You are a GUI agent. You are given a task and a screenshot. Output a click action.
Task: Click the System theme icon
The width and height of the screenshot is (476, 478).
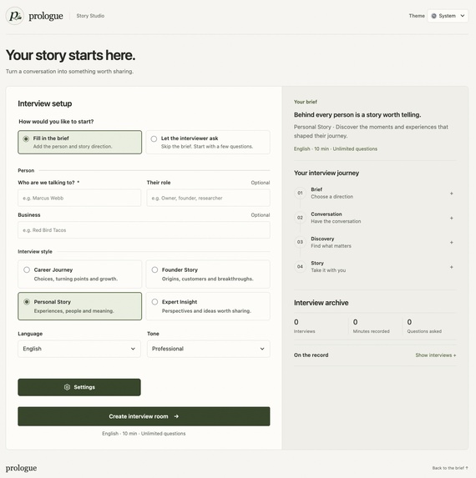click(x=434, y=16)
